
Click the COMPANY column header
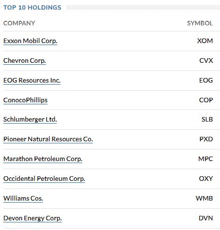pyautogui.click(x=19, y=23)
